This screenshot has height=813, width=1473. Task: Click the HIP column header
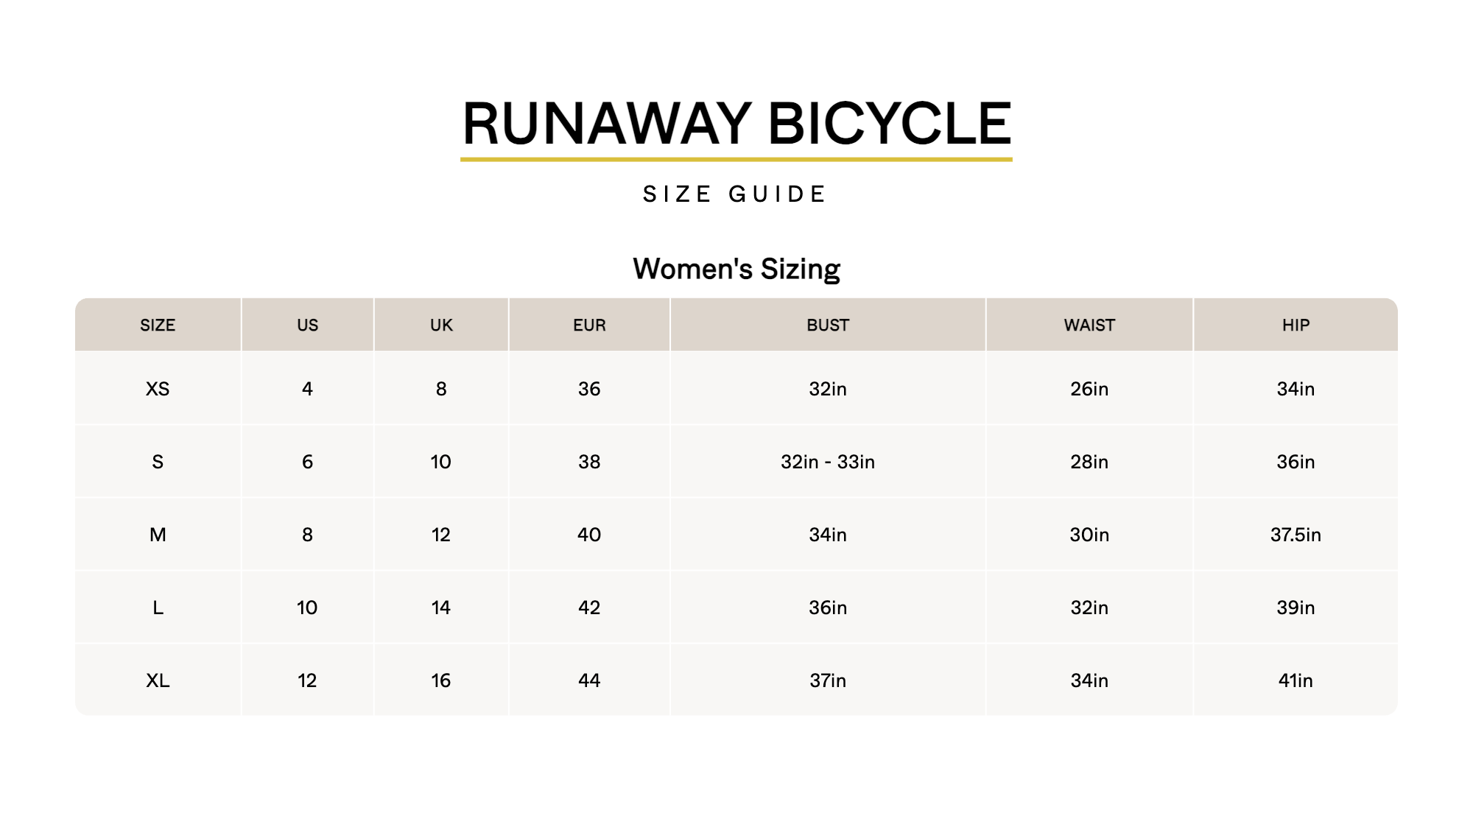coord(1296,325)
